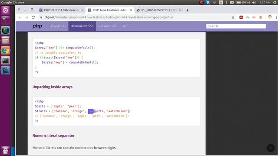
Task: Switch to the PHP 7.4.0 Release tab
Action: click(61, 10)
